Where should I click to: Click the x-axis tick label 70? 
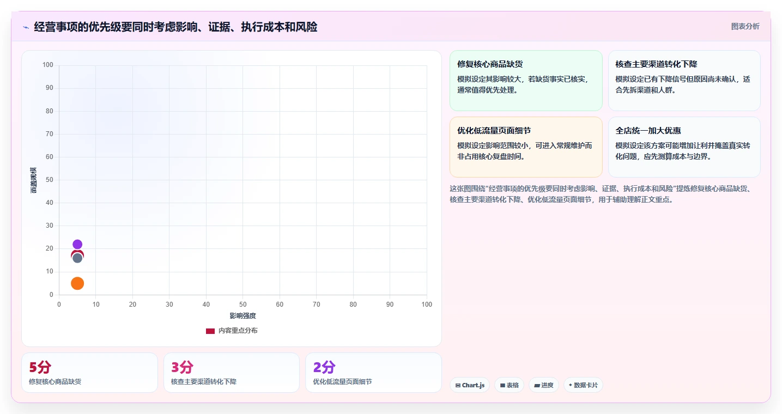tap(317, 305)
